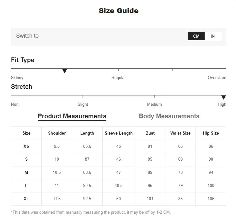236x219 pixels.
Task: Click the Bust column header
Action: (x=150, y=133)
